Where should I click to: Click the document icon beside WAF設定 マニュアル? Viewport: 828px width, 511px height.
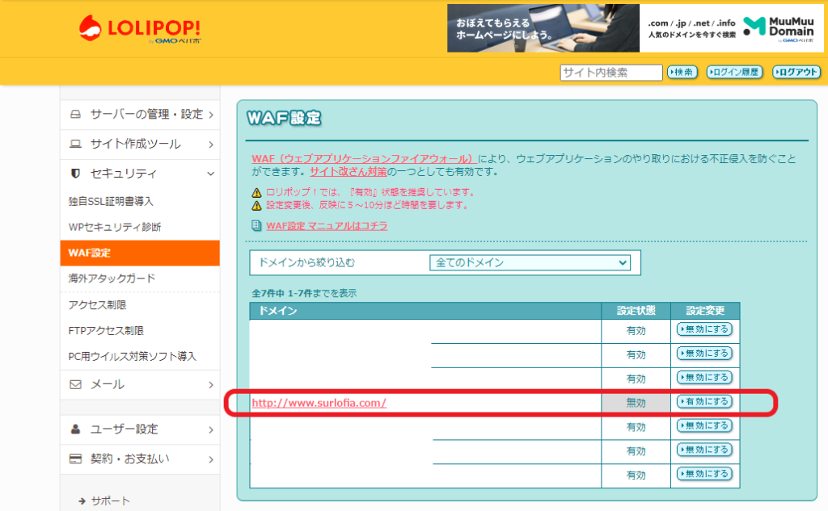[x=256, y=226]
